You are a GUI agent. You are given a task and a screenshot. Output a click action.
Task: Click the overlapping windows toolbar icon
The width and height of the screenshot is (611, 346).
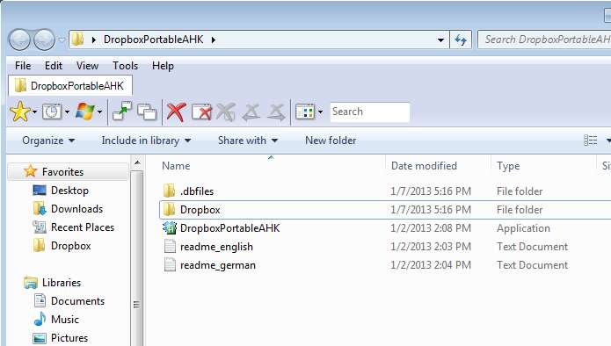147,112
